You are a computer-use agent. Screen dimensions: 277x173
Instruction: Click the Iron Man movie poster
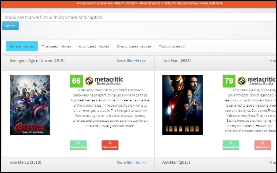(x=182, y=105)
